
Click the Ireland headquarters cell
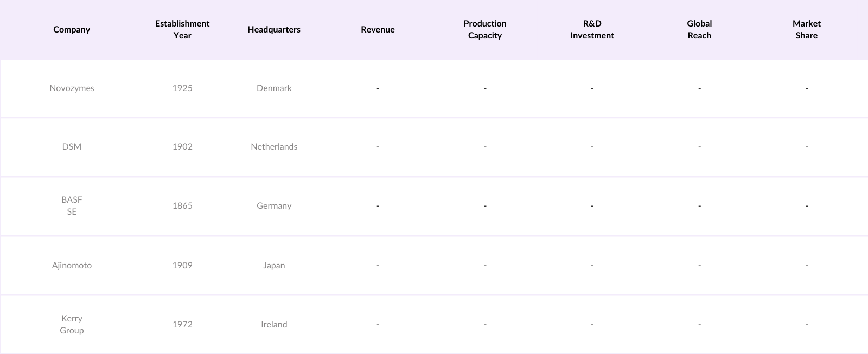click(x=274, y=324)
